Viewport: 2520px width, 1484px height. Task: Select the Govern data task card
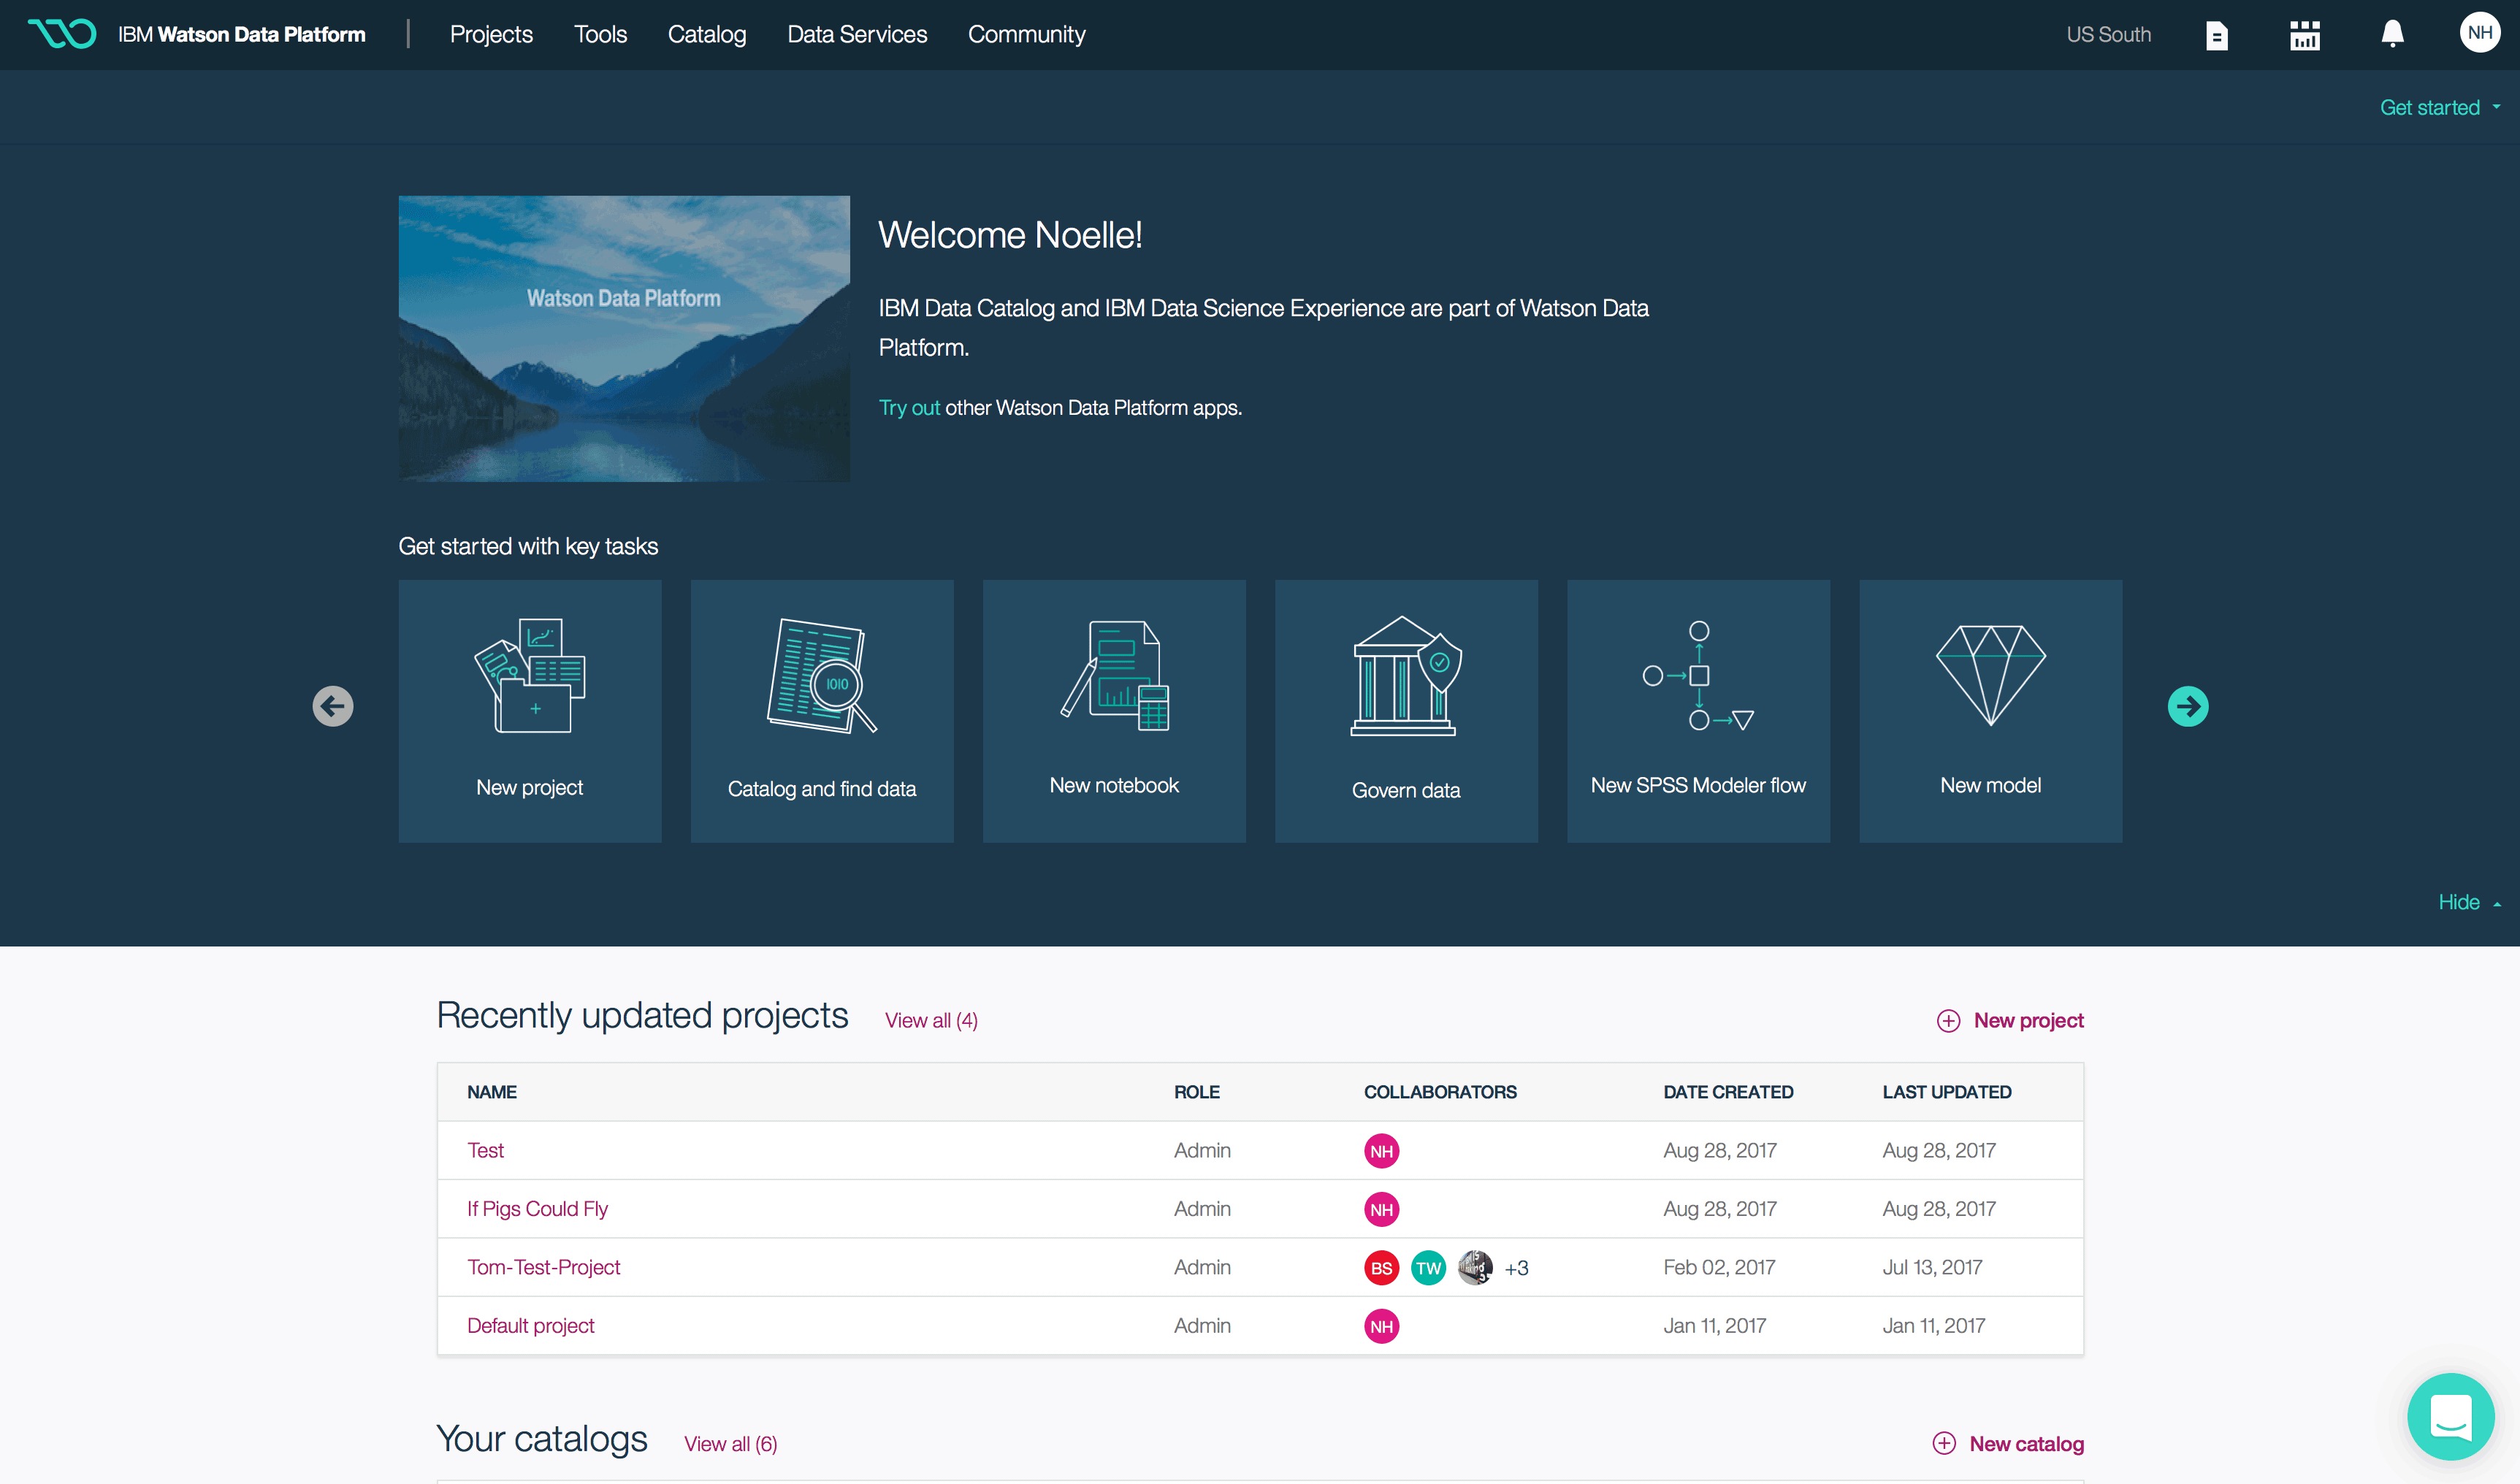pos(1406,711)
